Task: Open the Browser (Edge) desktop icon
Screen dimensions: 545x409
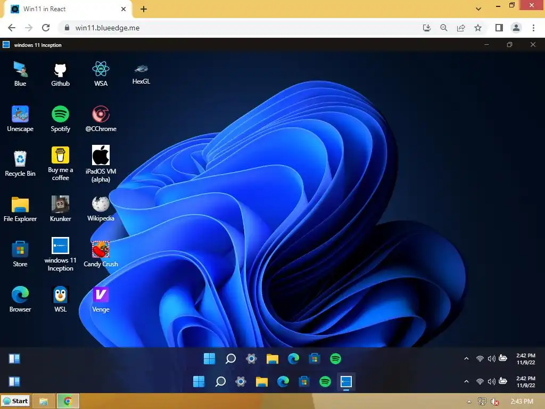Action: pyautogui.click(x=20, y=299)
